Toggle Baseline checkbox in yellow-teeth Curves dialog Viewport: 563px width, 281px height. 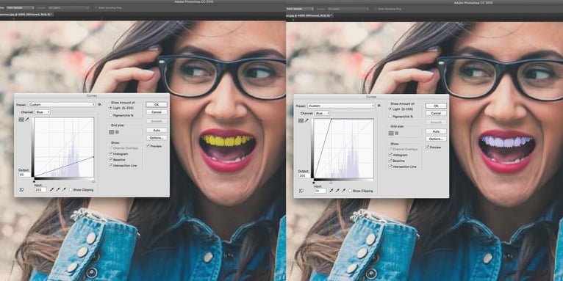[110, 159]
